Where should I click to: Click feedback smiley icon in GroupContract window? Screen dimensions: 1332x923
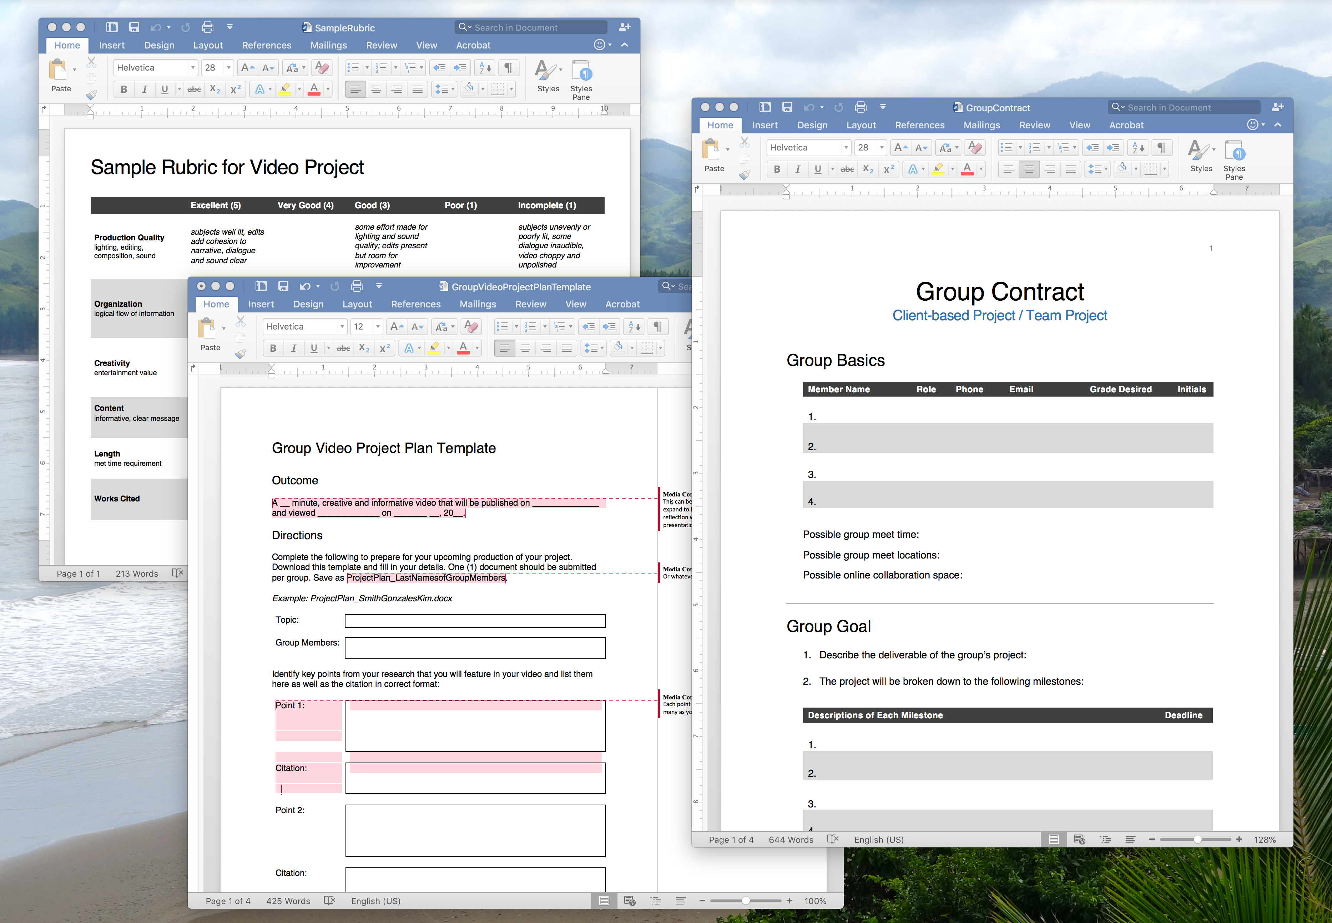pos(1252,124)
